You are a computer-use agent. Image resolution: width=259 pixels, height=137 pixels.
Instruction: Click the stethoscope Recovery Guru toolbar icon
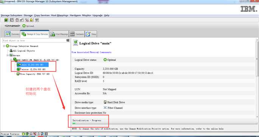pyautogui.click(x=27, y=20)
